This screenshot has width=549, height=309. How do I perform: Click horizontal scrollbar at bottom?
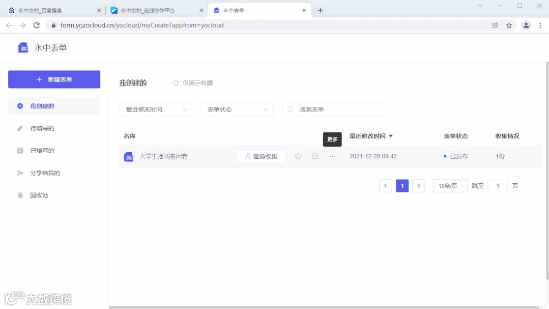coord(324,307)
